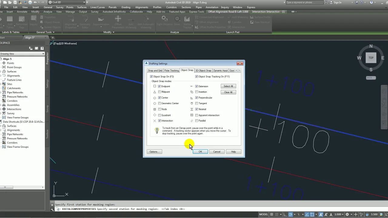Uncheck the Nearest snap mode
This screenshot has height=218, width=388.
coord(196,109)
